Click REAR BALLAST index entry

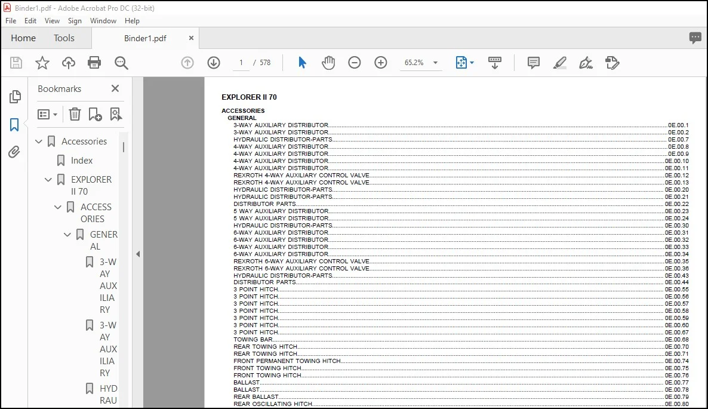(461, 397)
